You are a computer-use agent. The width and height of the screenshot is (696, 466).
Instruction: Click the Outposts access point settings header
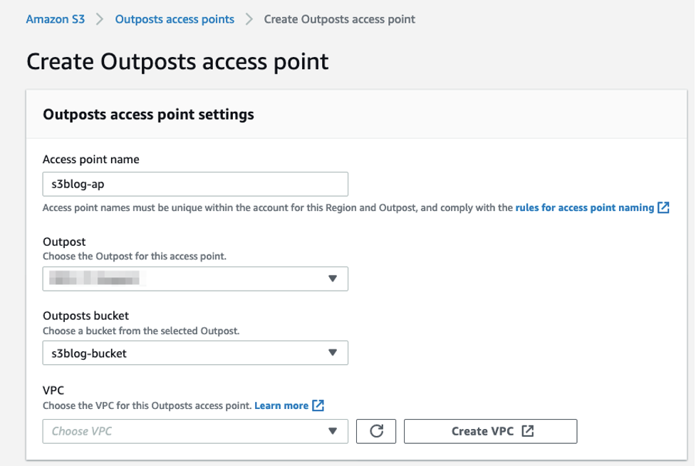click(x=148, y=115)
